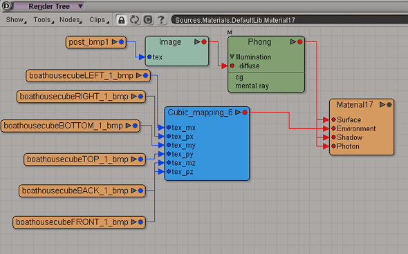Select boathousecubeFRONT_1_bmp node

(79, 222)
